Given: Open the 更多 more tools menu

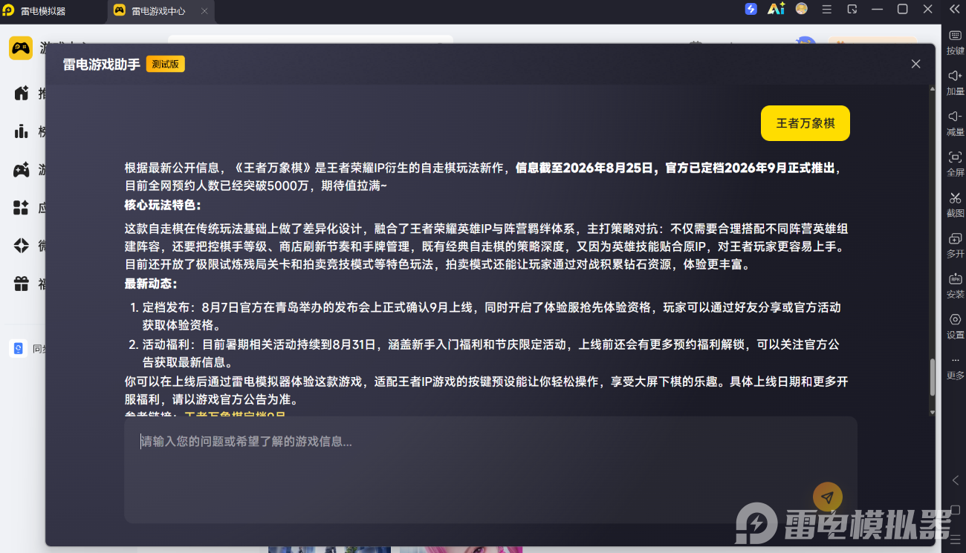Looking at the screenshot, I should click(x=955, y=367).
